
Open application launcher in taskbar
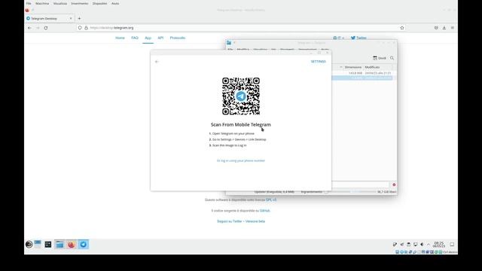pyautogui.click(x=29, y=244)
